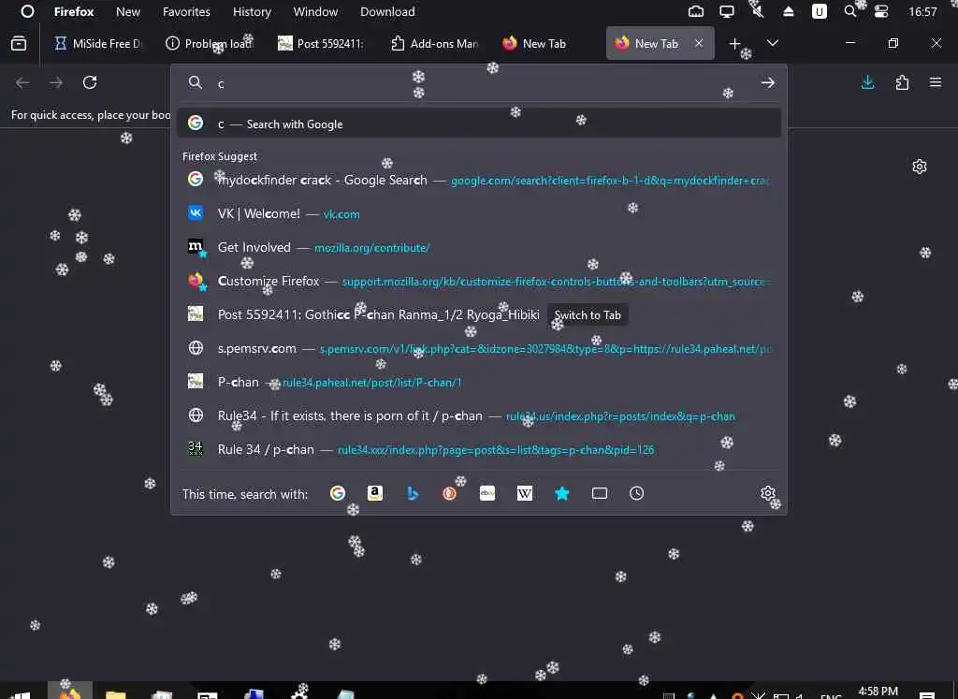Viewport: 958px width, 699px height.
Task: Open the History menu
Action: click(x=252, y=11)
